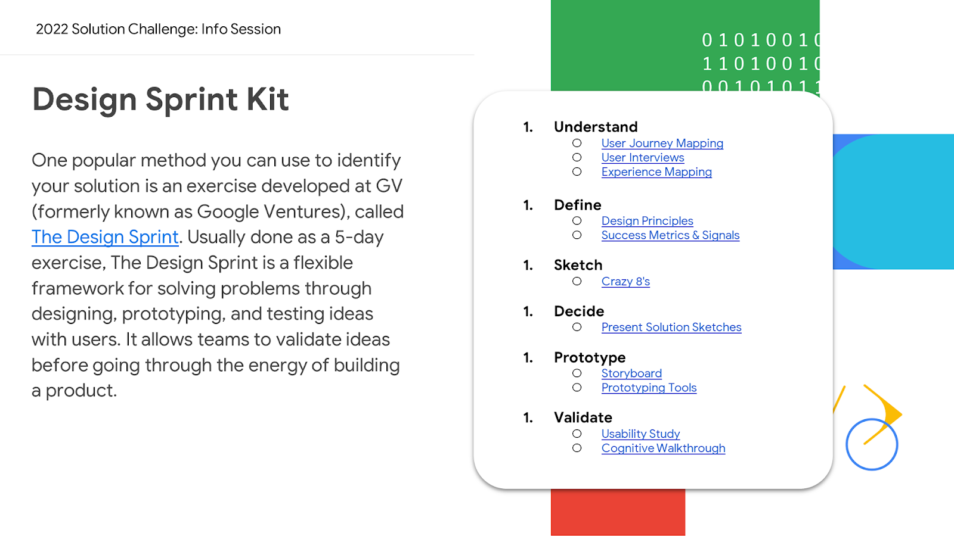Click the User Interviews link
954x536 pixels.
point(642,158)
